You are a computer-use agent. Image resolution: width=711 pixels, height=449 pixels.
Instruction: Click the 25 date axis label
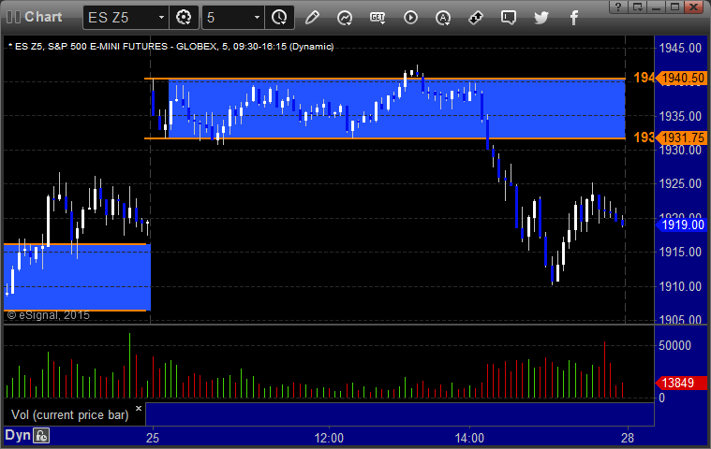[153, 438]
